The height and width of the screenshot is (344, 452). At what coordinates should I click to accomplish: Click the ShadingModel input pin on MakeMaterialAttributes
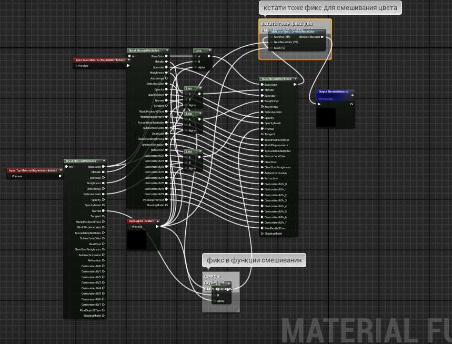[262, 234]
